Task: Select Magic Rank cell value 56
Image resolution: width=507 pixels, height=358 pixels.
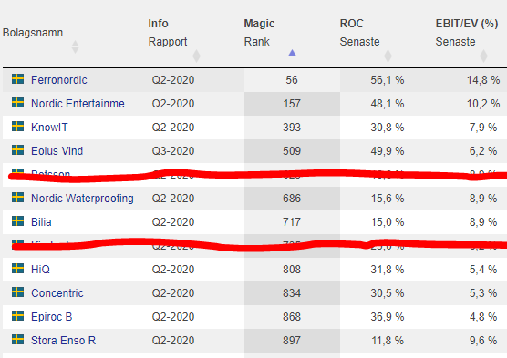Action: (292, 80)
